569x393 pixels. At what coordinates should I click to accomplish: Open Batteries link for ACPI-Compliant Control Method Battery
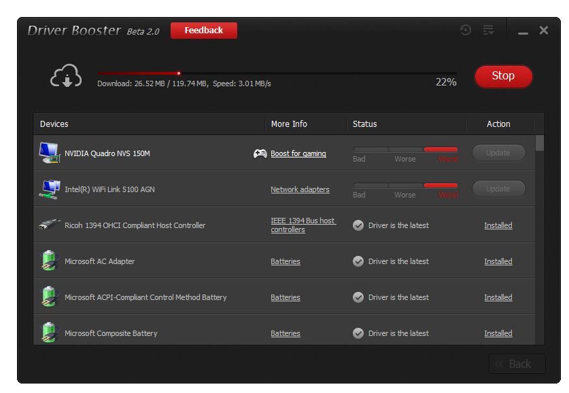286,297
